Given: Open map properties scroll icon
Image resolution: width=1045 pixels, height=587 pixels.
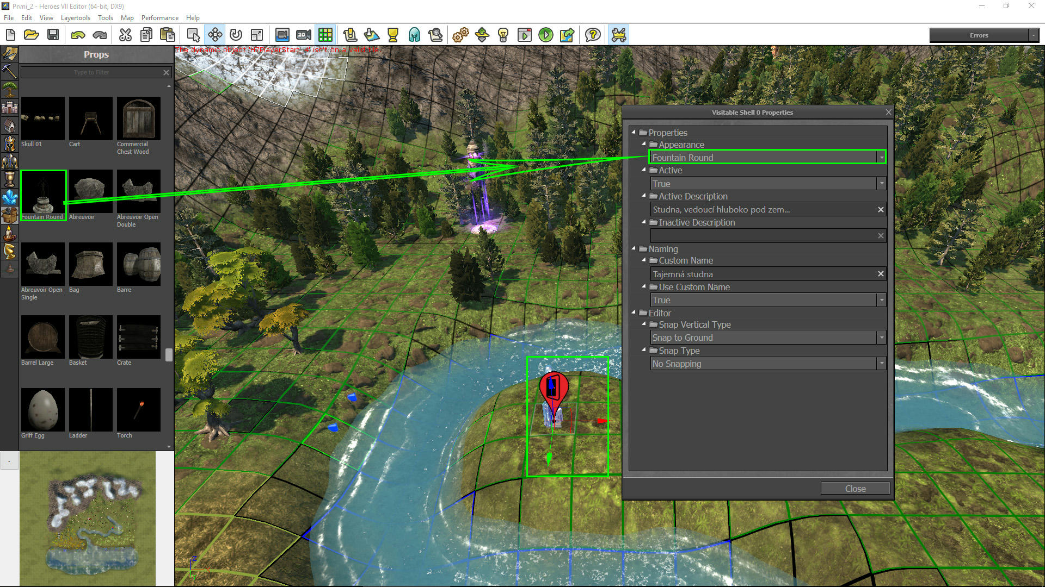Looking at the screenshot, I should (350, 35).
